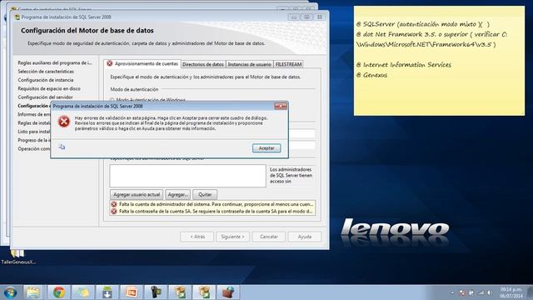The height and width of the screenshot is (300, 533).
Task: Click the 'Siguiente >' button
Action: (232, 237)
